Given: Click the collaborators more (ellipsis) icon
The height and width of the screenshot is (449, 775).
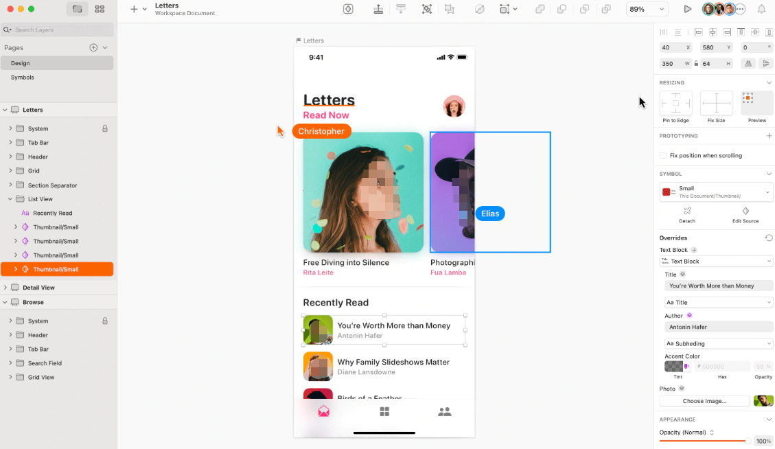Looking at the screenshot, I should point(740,9).
